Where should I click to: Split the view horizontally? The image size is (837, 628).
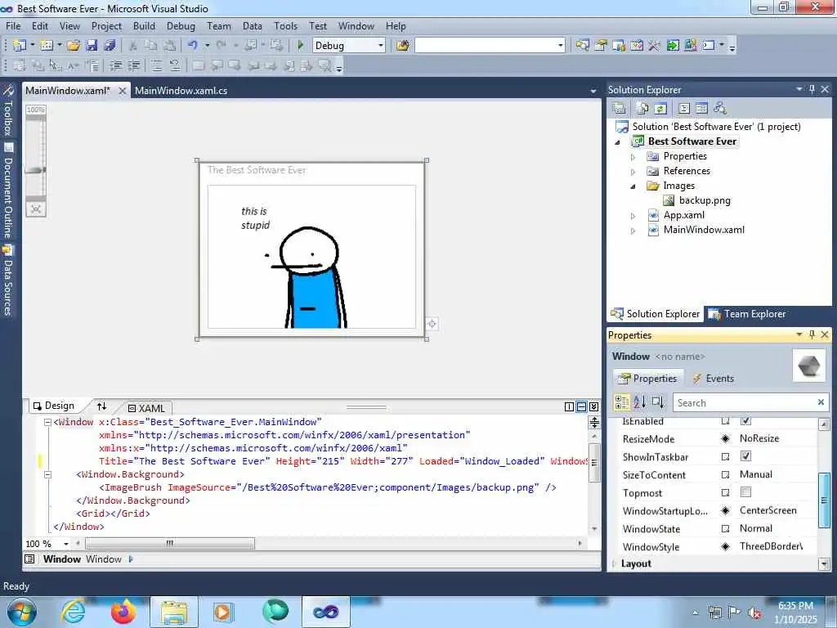[581, 407]
